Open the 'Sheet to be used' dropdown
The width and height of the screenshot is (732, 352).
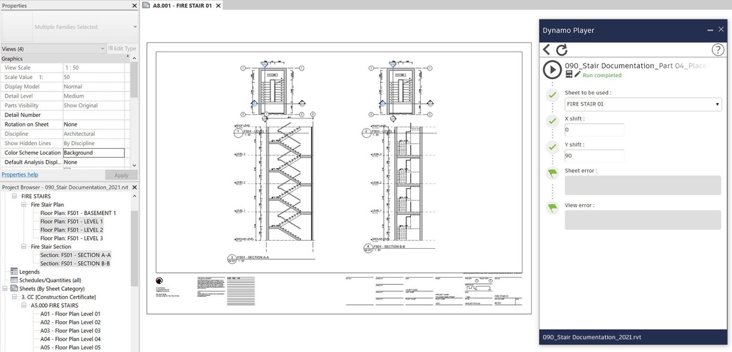643,104
